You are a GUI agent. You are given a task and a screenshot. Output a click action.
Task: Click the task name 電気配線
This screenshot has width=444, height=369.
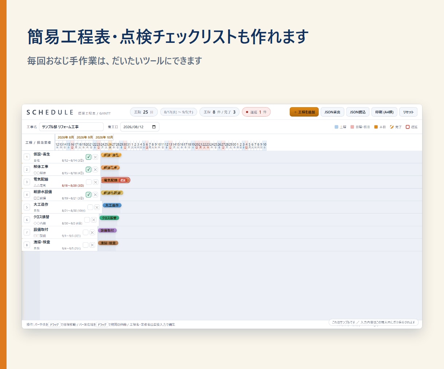coord(41,179)
